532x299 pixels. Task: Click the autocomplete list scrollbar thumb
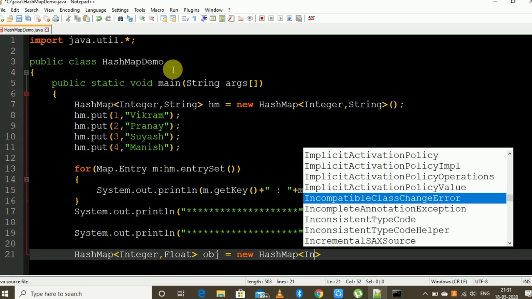pyautogui.click(x=510, y=199)
